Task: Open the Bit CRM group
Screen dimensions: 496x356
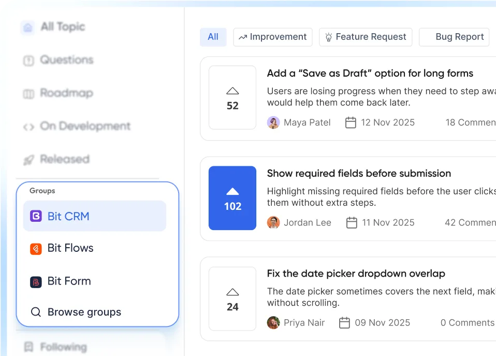Action: point(95,216)
